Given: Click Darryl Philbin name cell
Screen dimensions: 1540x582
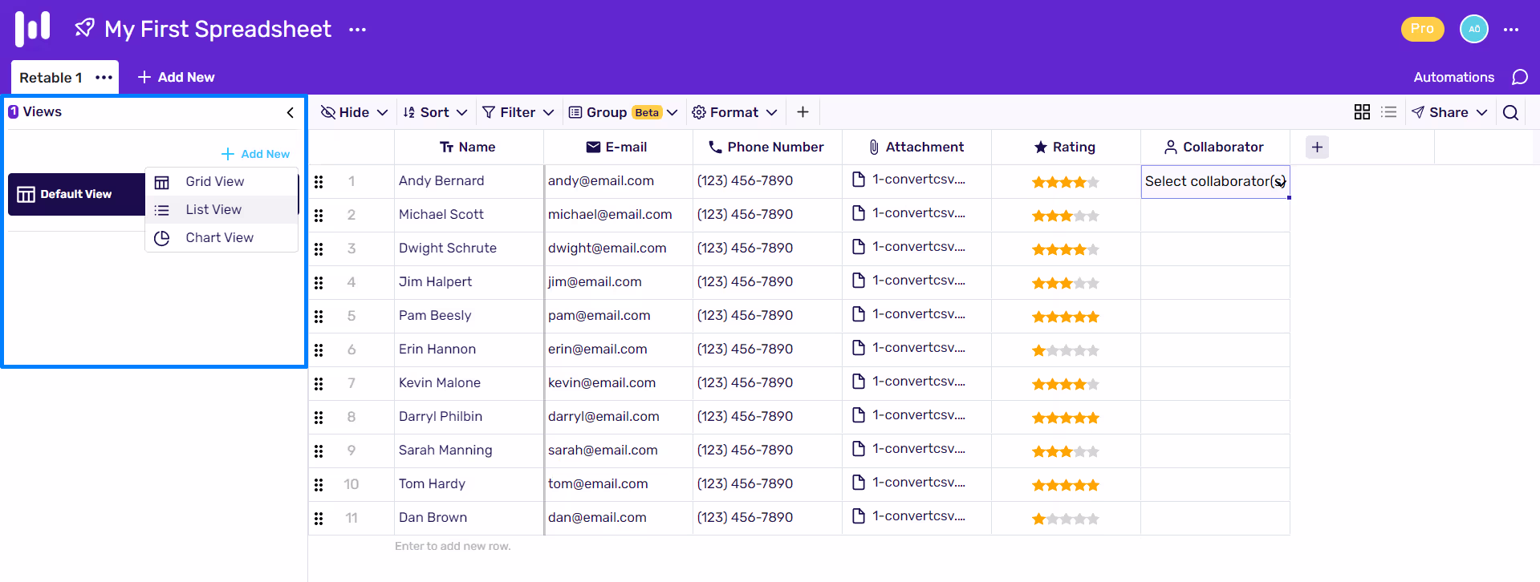Looking at the screenshot, I should pyautogui.click(x=469, y=417).
